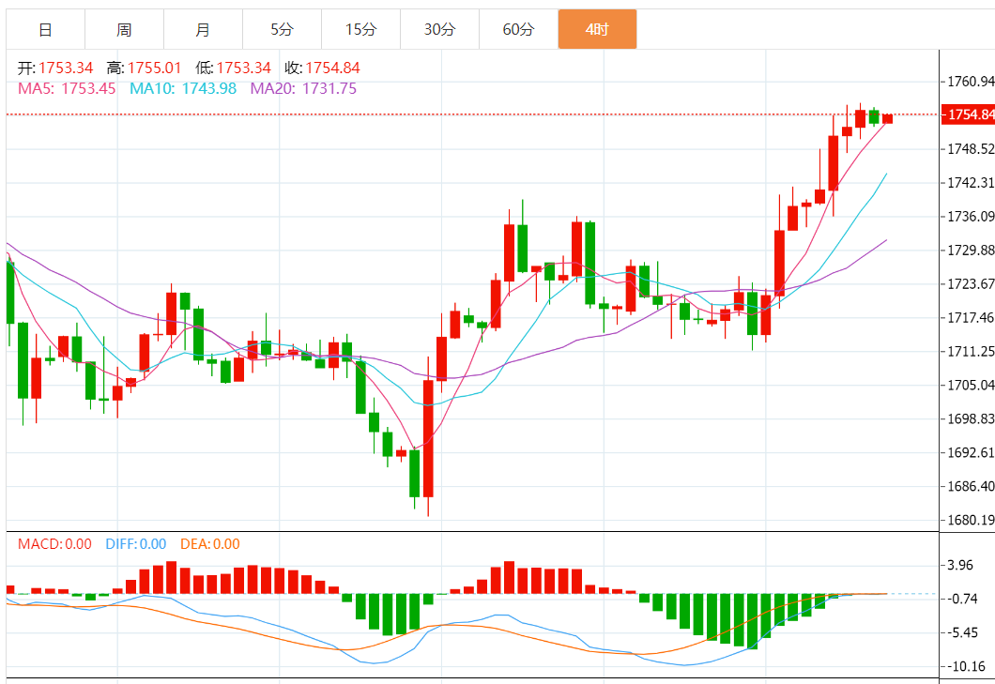Image resolution: width=995 pixels, height=684 pixels.
Task: Click the DIFF: 0.00 label
Action: click(x=136, y=544)
